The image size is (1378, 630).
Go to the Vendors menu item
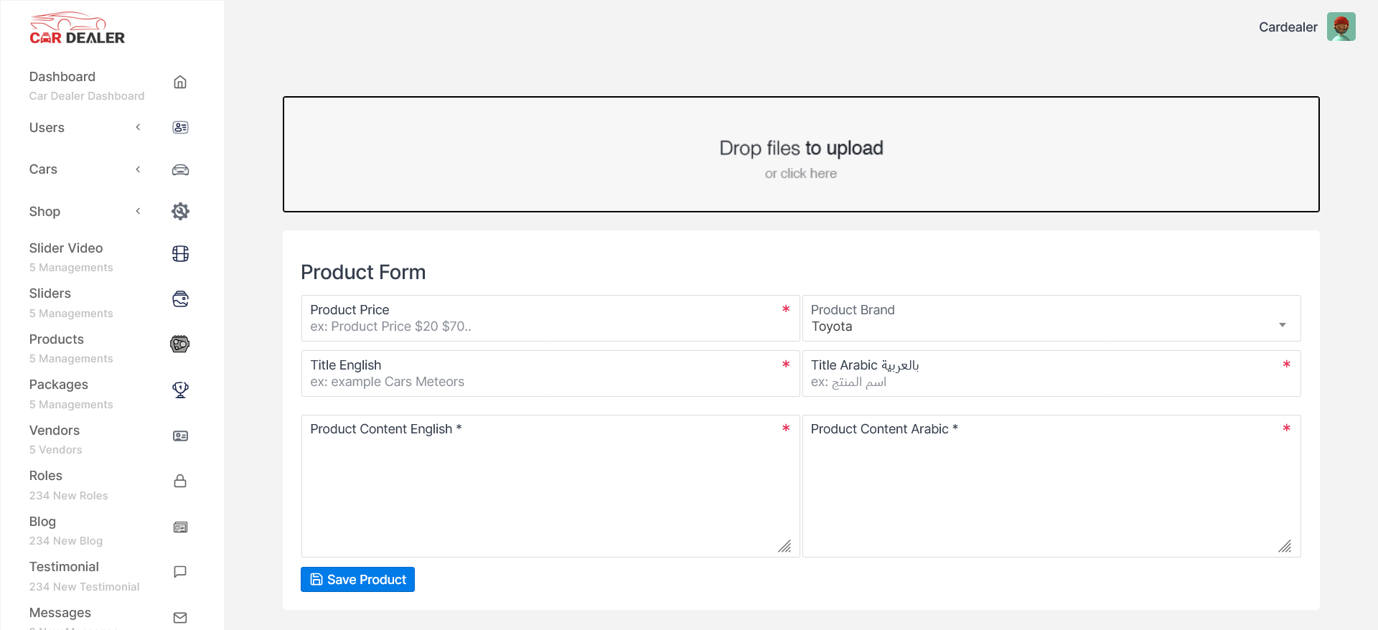click(x=55, y=431)
